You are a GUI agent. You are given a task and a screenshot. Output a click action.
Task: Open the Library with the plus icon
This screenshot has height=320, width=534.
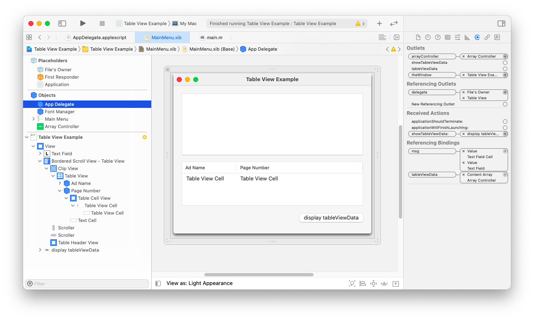(379, 23)
